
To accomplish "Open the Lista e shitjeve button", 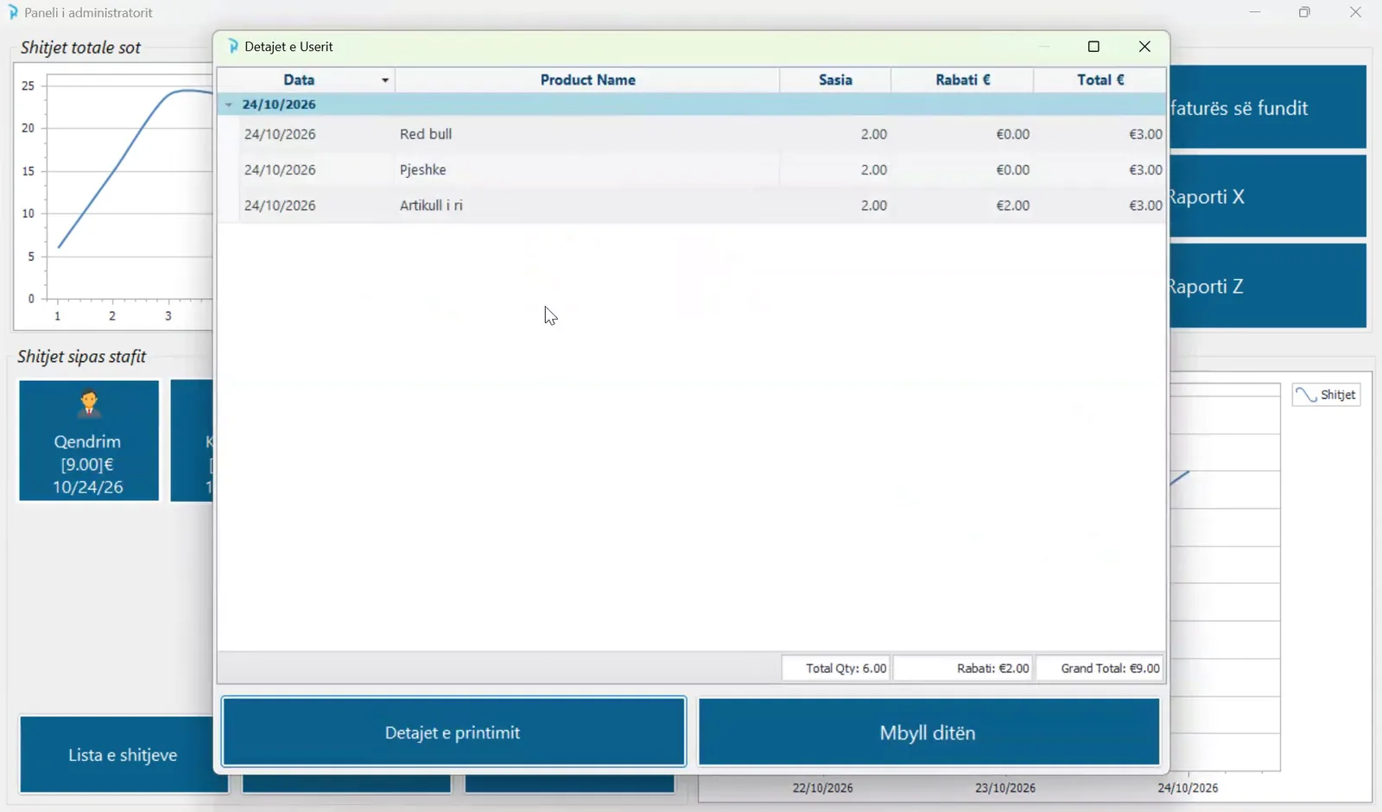I will click(x=123, y=754).
